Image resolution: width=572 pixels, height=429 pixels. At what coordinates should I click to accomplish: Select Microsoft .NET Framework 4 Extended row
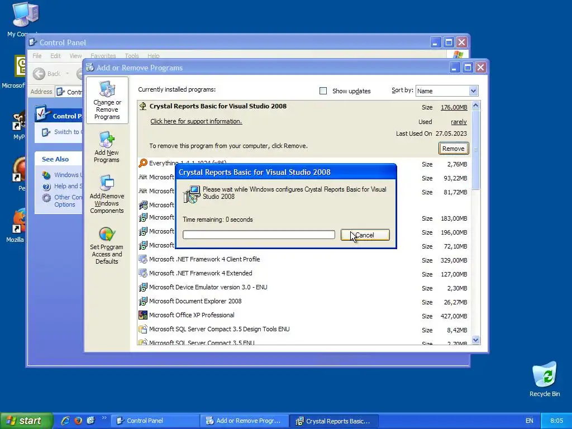pyautogui.click(x=304, y=273)
